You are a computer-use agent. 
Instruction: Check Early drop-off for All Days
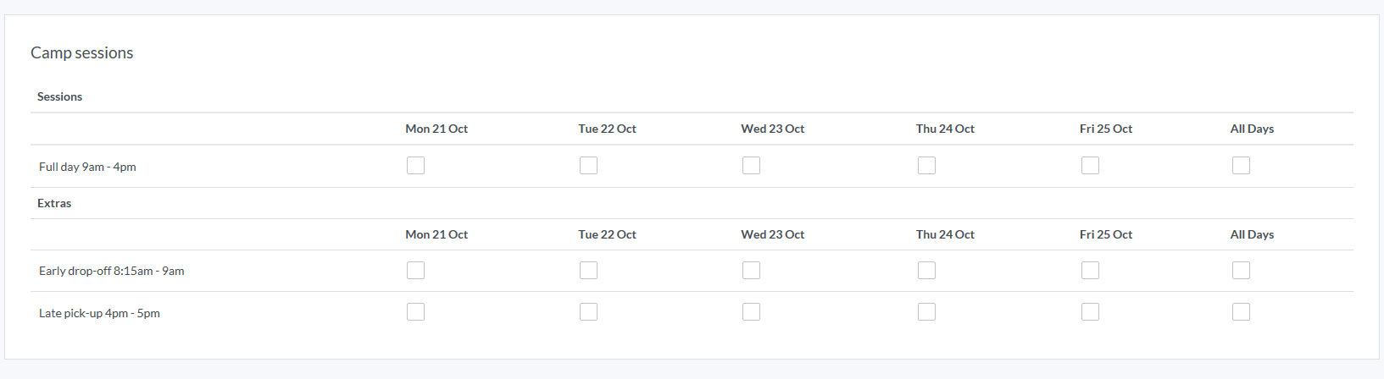click(x=1241, y=271)
